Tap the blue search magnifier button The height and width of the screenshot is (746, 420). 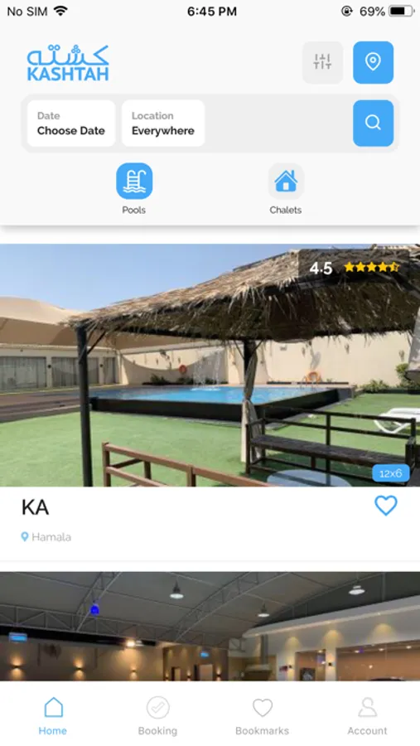pos(373,123)
